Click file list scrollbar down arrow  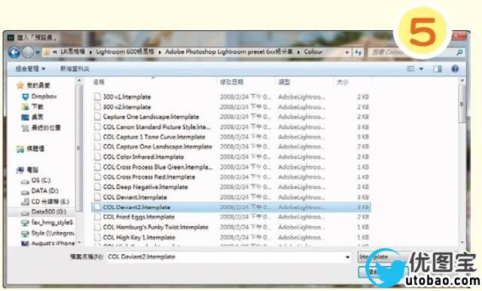click(462, 243)
